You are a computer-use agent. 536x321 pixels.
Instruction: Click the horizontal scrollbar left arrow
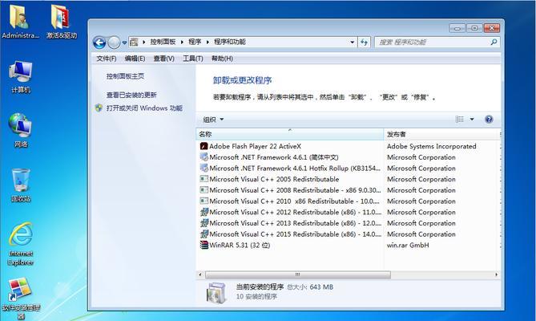(200, 274)
